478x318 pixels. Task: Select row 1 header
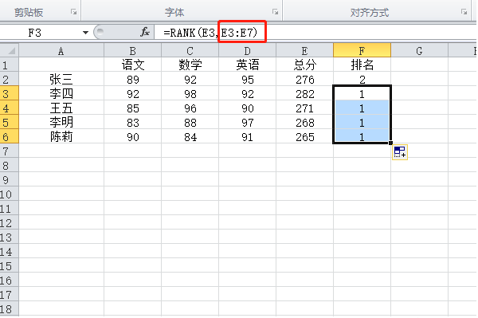pyautogui.click(x=10, y=65)
